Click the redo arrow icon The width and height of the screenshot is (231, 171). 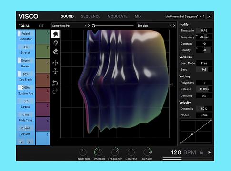(55, 91)
